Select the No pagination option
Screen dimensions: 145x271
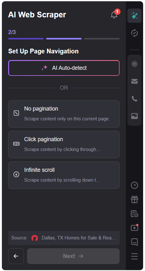click(x=64, y=114)
